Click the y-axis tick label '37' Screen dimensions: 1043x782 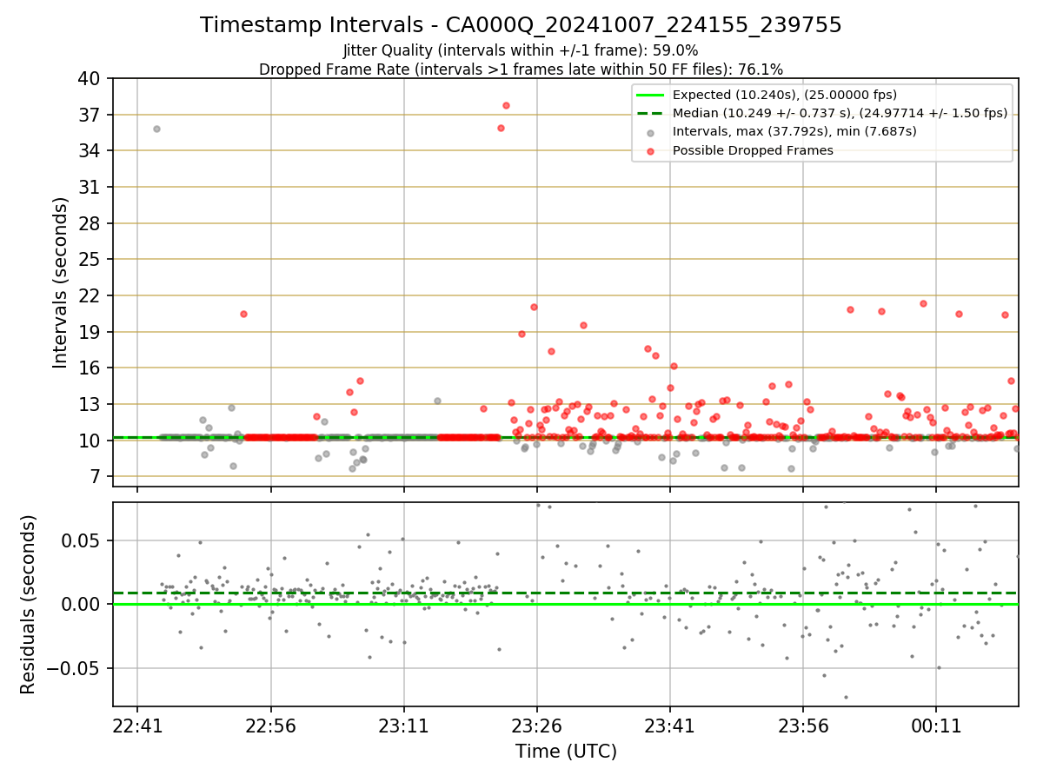[92, 115]
